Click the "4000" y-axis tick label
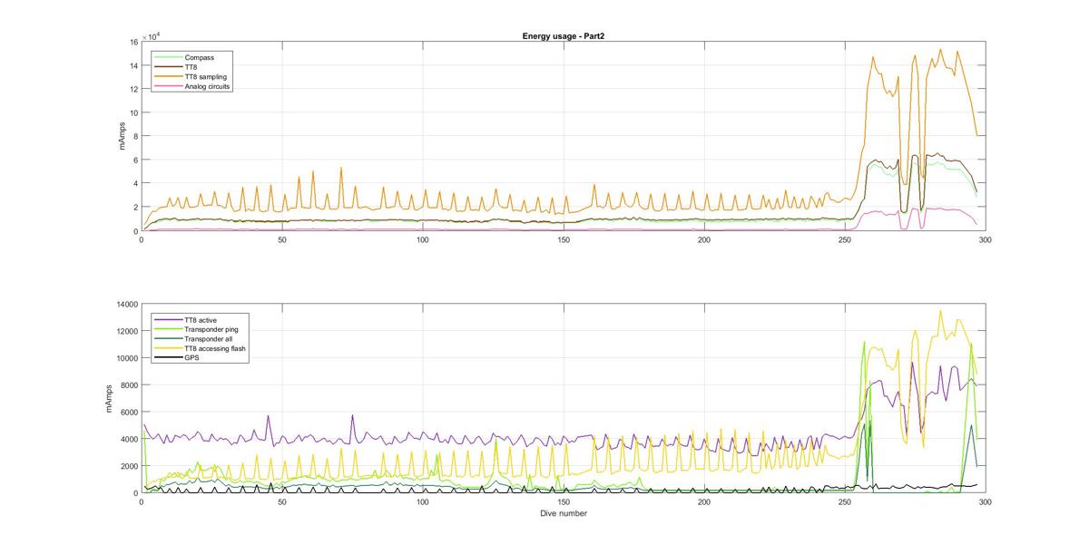This screenshot has width=1089, height=554. coord(128,440)
